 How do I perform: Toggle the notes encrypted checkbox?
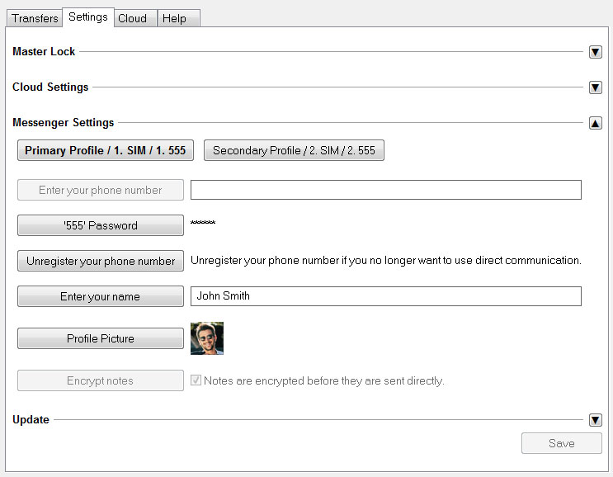coord(196,380)
